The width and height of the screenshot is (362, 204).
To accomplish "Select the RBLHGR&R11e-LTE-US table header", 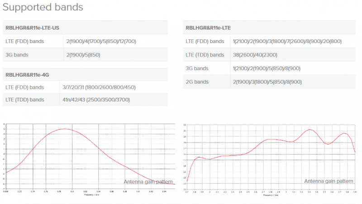I will point(33,28).
